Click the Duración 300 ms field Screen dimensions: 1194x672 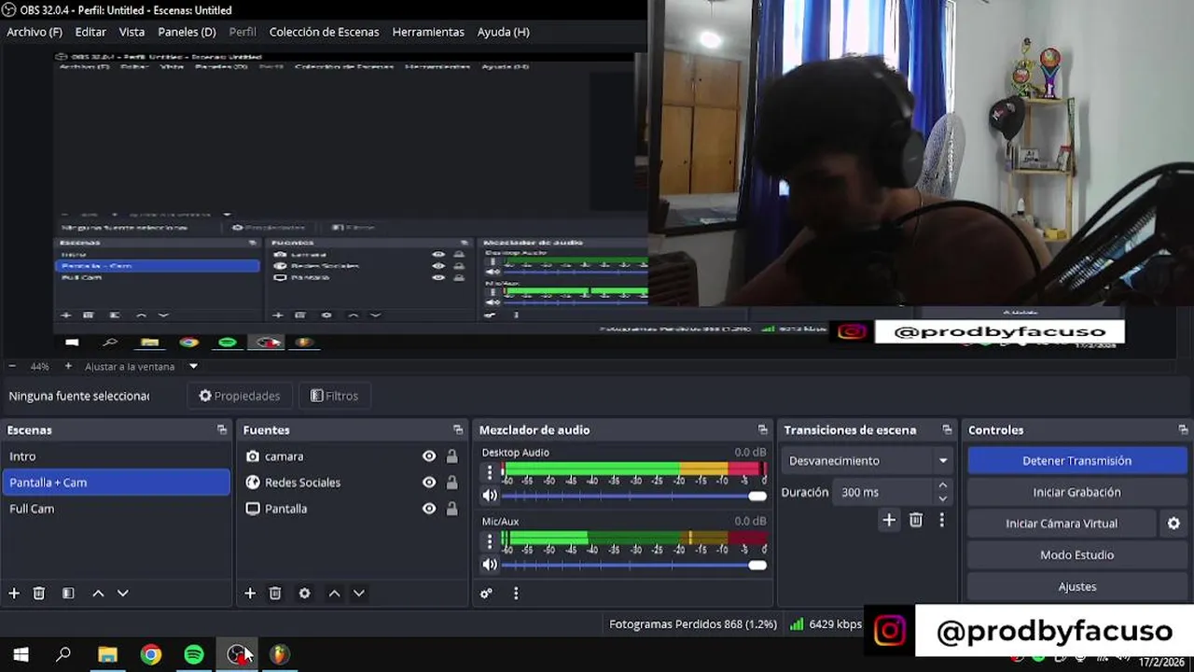tap(883, 492)
